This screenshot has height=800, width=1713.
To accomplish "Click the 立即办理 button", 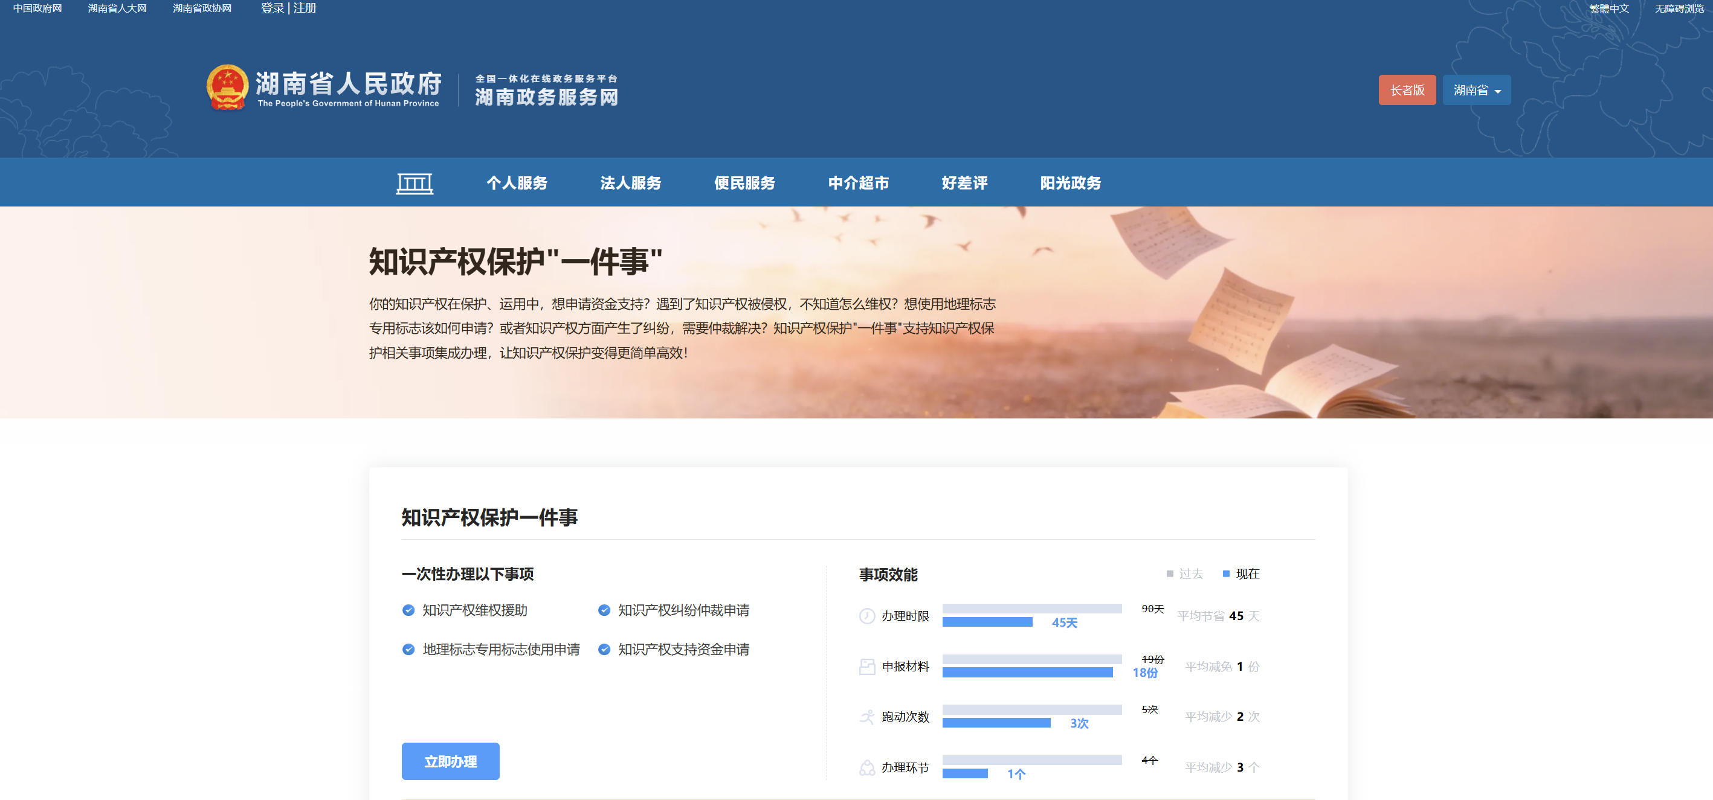I will pyautogui.click(x=450, y=761).
